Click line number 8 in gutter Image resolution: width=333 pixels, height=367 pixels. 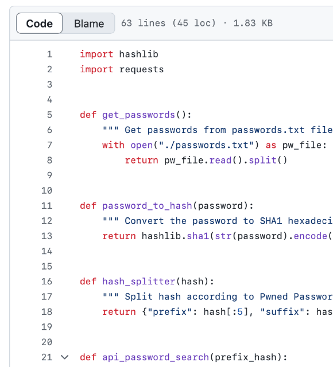tap(50, 161)
